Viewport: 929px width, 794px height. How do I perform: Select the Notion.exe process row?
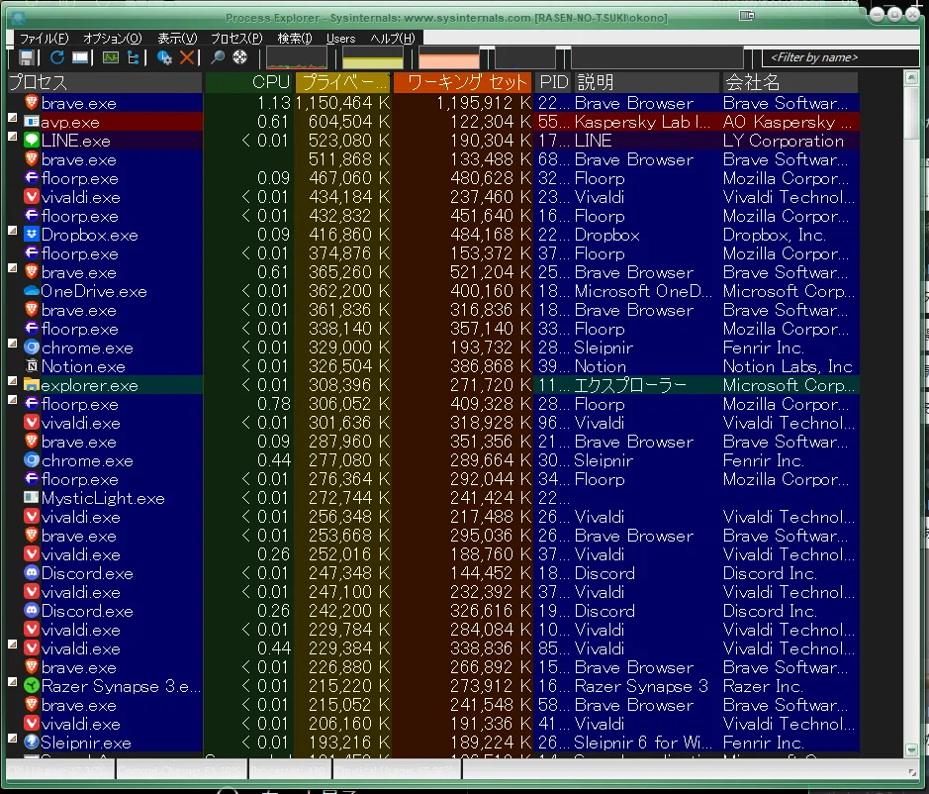coord(433,366)
